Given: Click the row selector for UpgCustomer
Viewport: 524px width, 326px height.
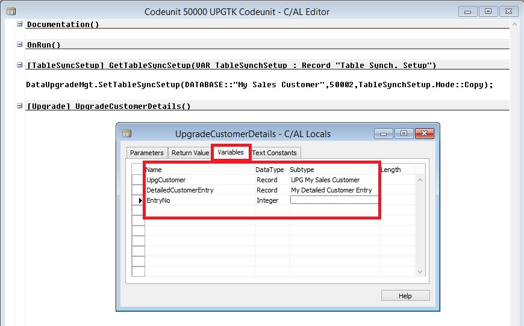Looking at the screenshot, I should coord(139,180).
